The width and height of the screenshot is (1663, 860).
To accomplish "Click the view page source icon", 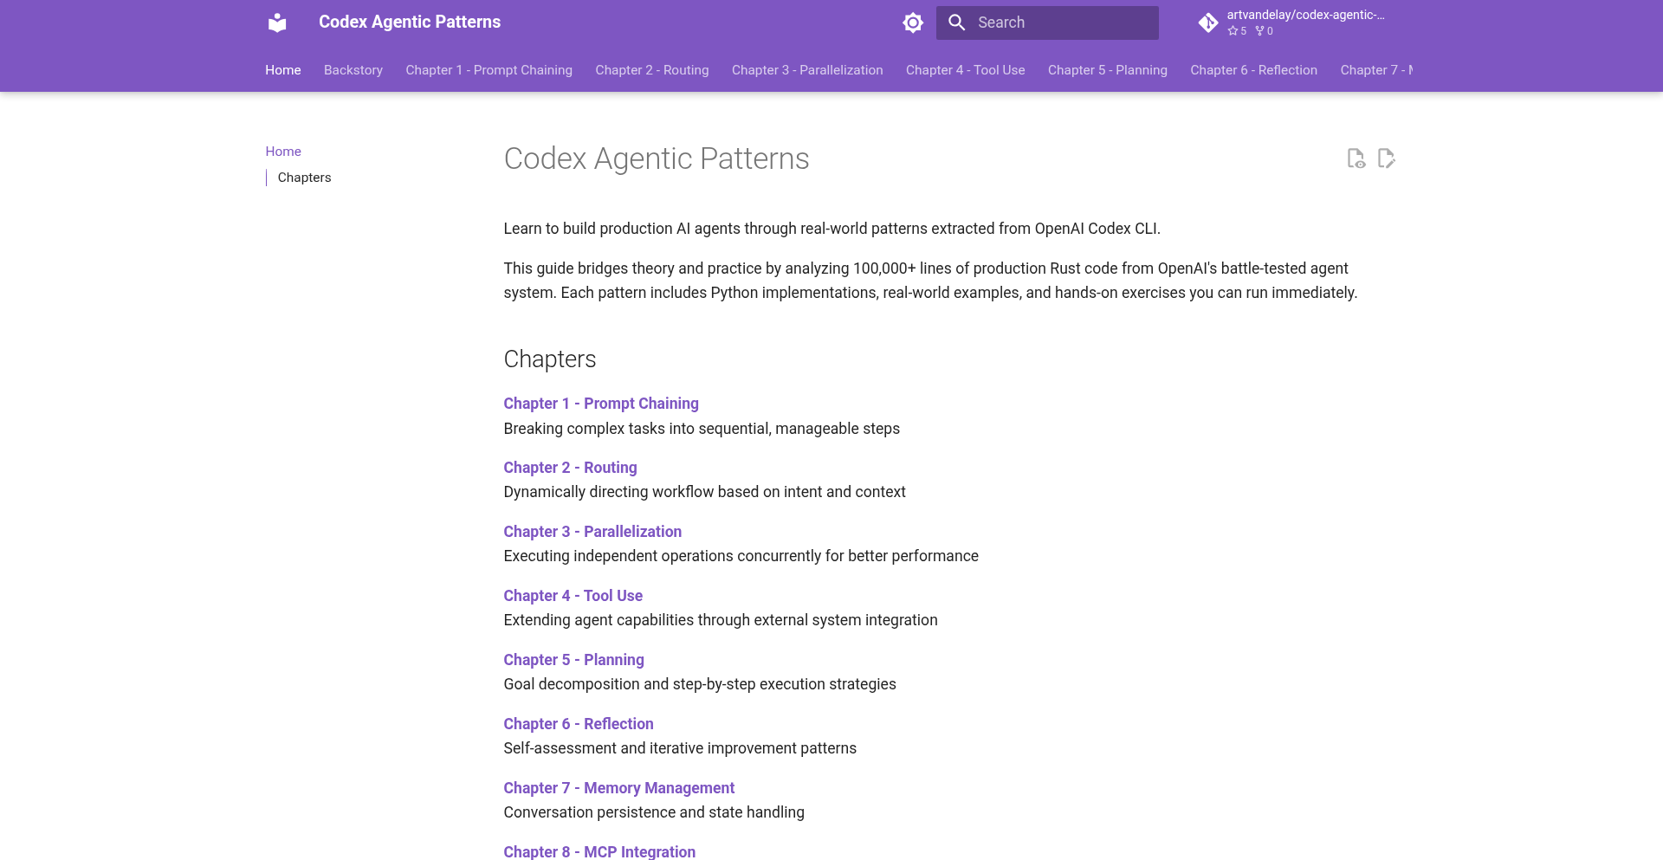I will (x=1356, y=158).
